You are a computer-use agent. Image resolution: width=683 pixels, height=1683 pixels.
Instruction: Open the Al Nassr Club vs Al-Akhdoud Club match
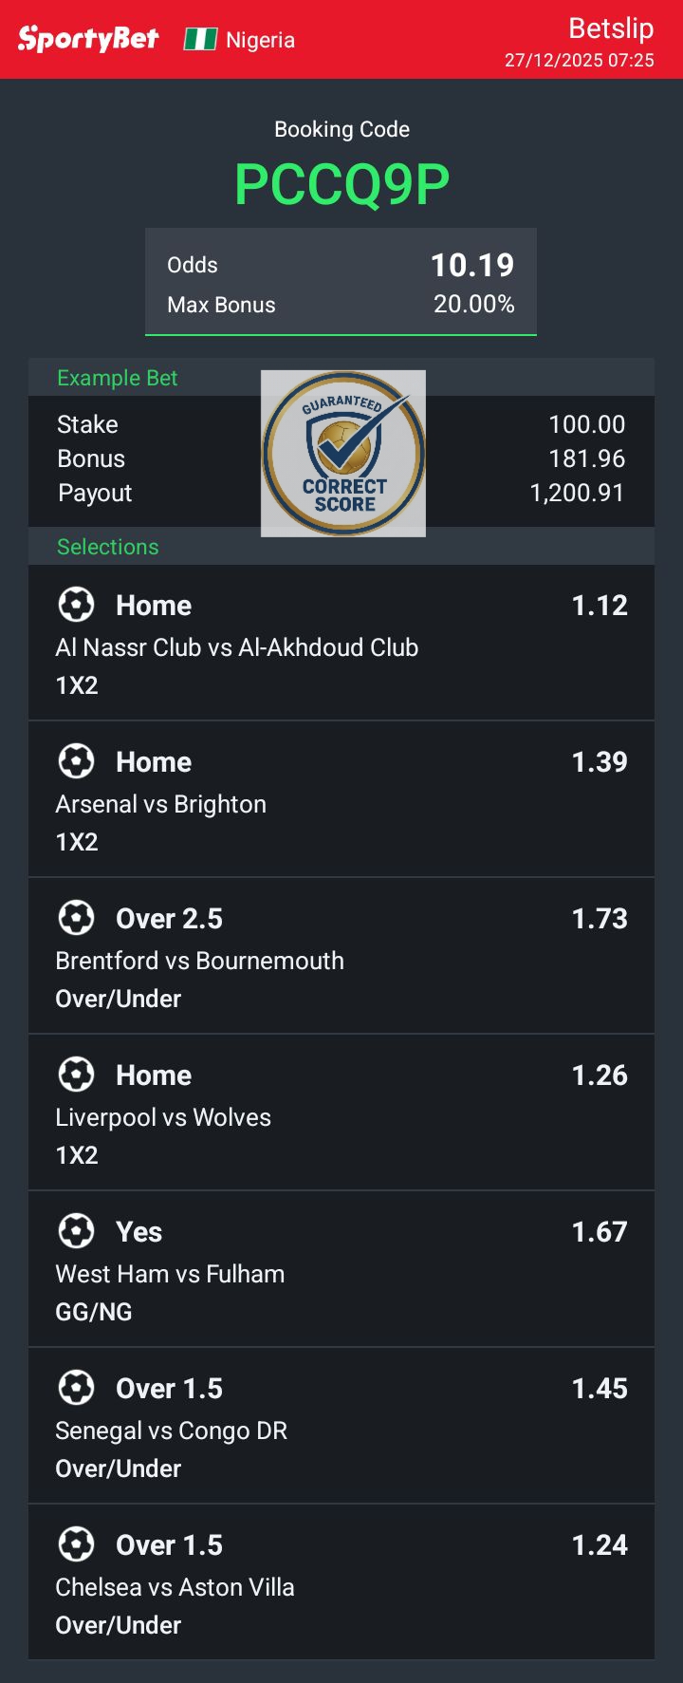tap(236, 647)
